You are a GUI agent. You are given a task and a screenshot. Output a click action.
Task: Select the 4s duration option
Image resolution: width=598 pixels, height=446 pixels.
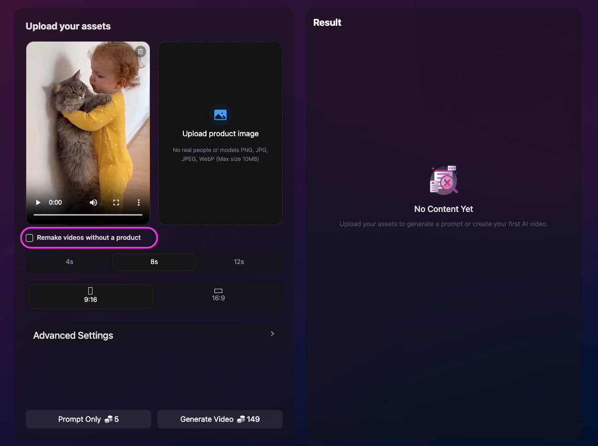coord(69,262)
